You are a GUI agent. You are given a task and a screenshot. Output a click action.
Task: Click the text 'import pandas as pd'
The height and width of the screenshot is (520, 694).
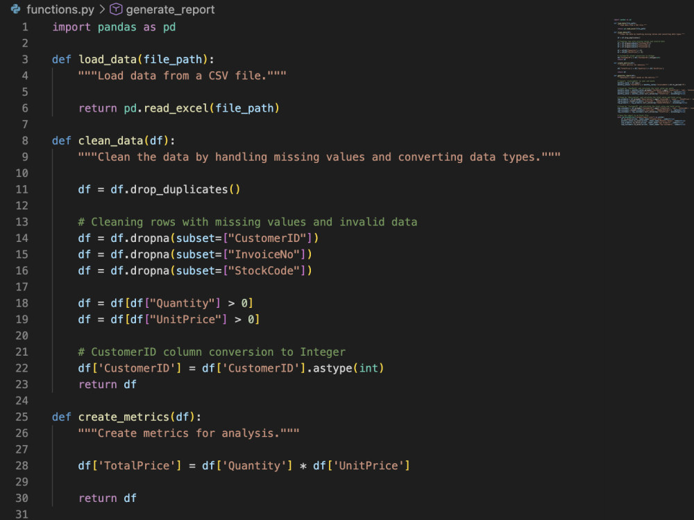pos(114,28)
